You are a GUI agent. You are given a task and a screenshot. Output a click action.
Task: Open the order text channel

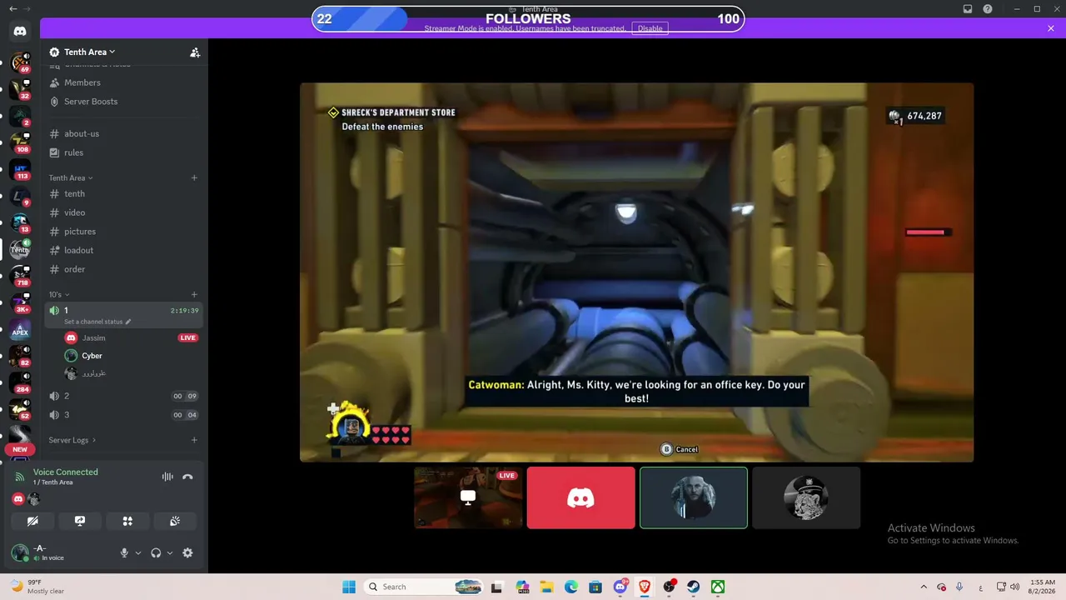(x=74, y=269)
